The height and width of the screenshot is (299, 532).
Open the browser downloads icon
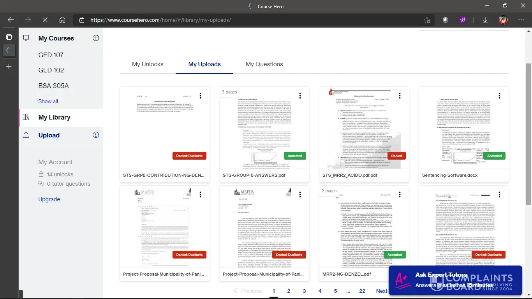485,20
